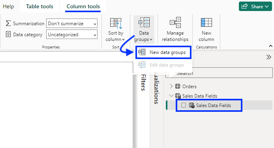
Task: Open the Data category dropdown
Action: coord(72,34)
